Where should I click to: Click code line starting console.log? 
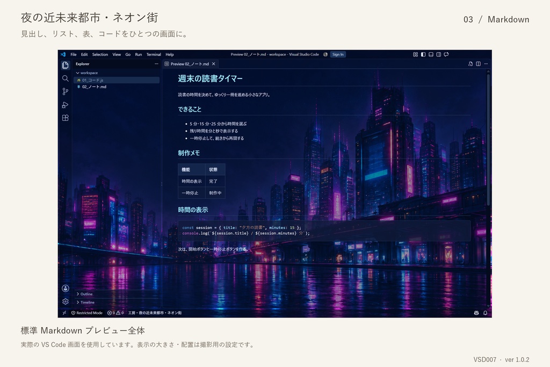point(246,233)
